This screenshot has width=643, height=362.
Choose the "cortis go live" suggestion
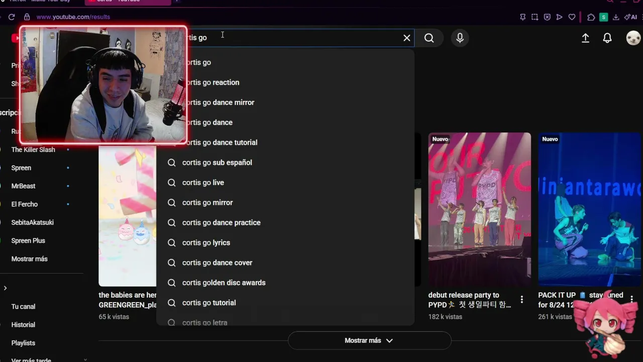285,183
